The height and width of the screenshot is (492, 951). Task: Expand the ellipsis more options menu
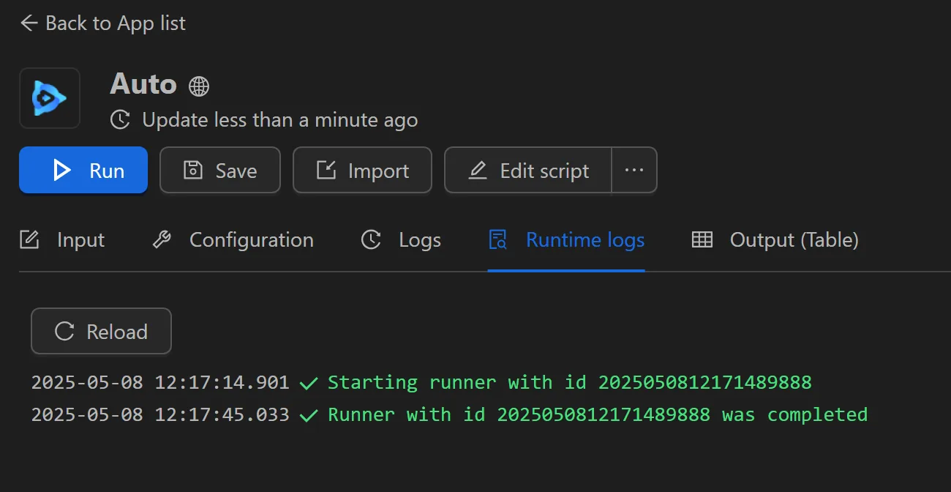click(x=634, y=171)
